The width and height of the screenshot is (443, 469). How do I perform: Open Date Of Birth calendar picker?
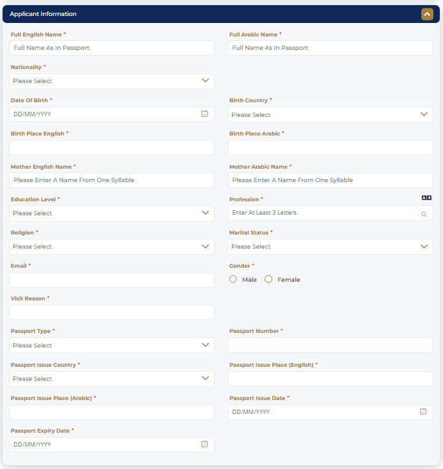[x=205, y=114]
